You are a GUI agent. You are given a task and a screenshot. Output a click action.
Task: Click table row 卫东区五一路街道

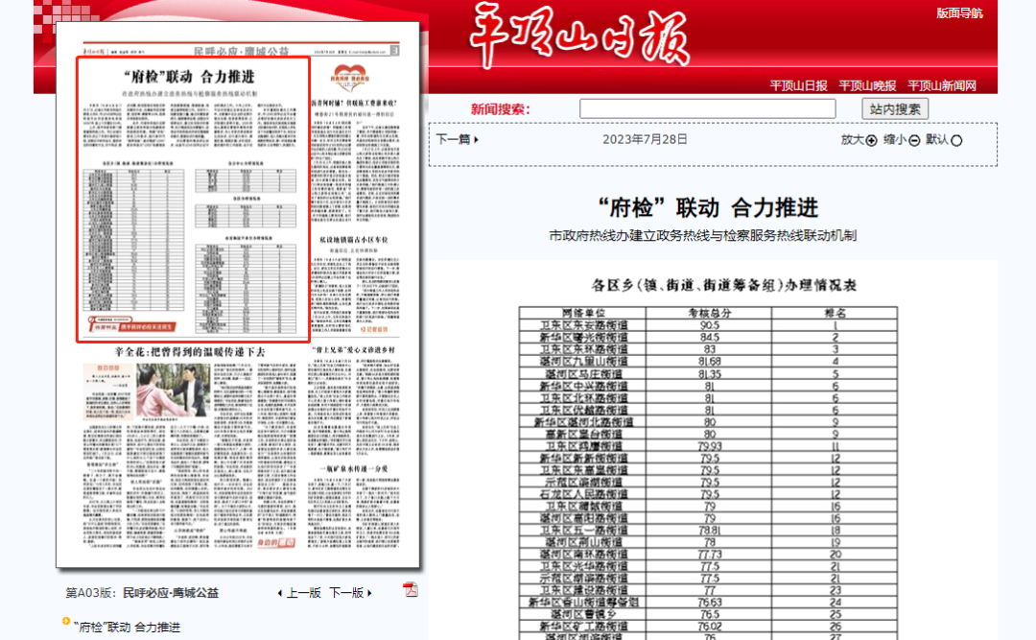point(708,530)
